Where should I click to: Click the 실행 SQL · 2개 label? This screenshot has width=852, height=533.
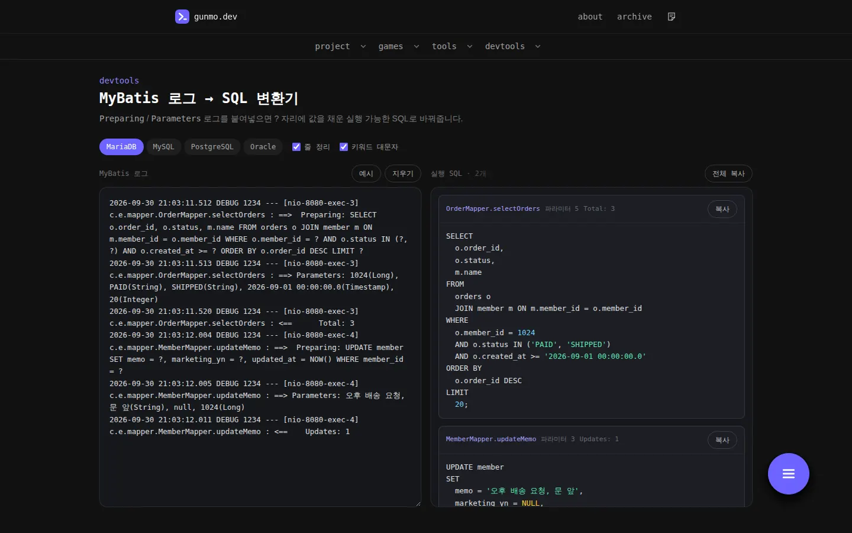tap(459, 174)
